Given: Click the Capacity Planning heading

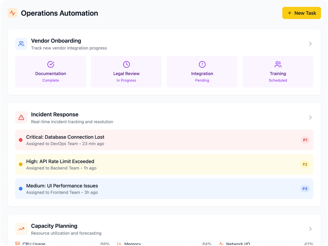Looking at the screenshot, I should coord(54,226).
